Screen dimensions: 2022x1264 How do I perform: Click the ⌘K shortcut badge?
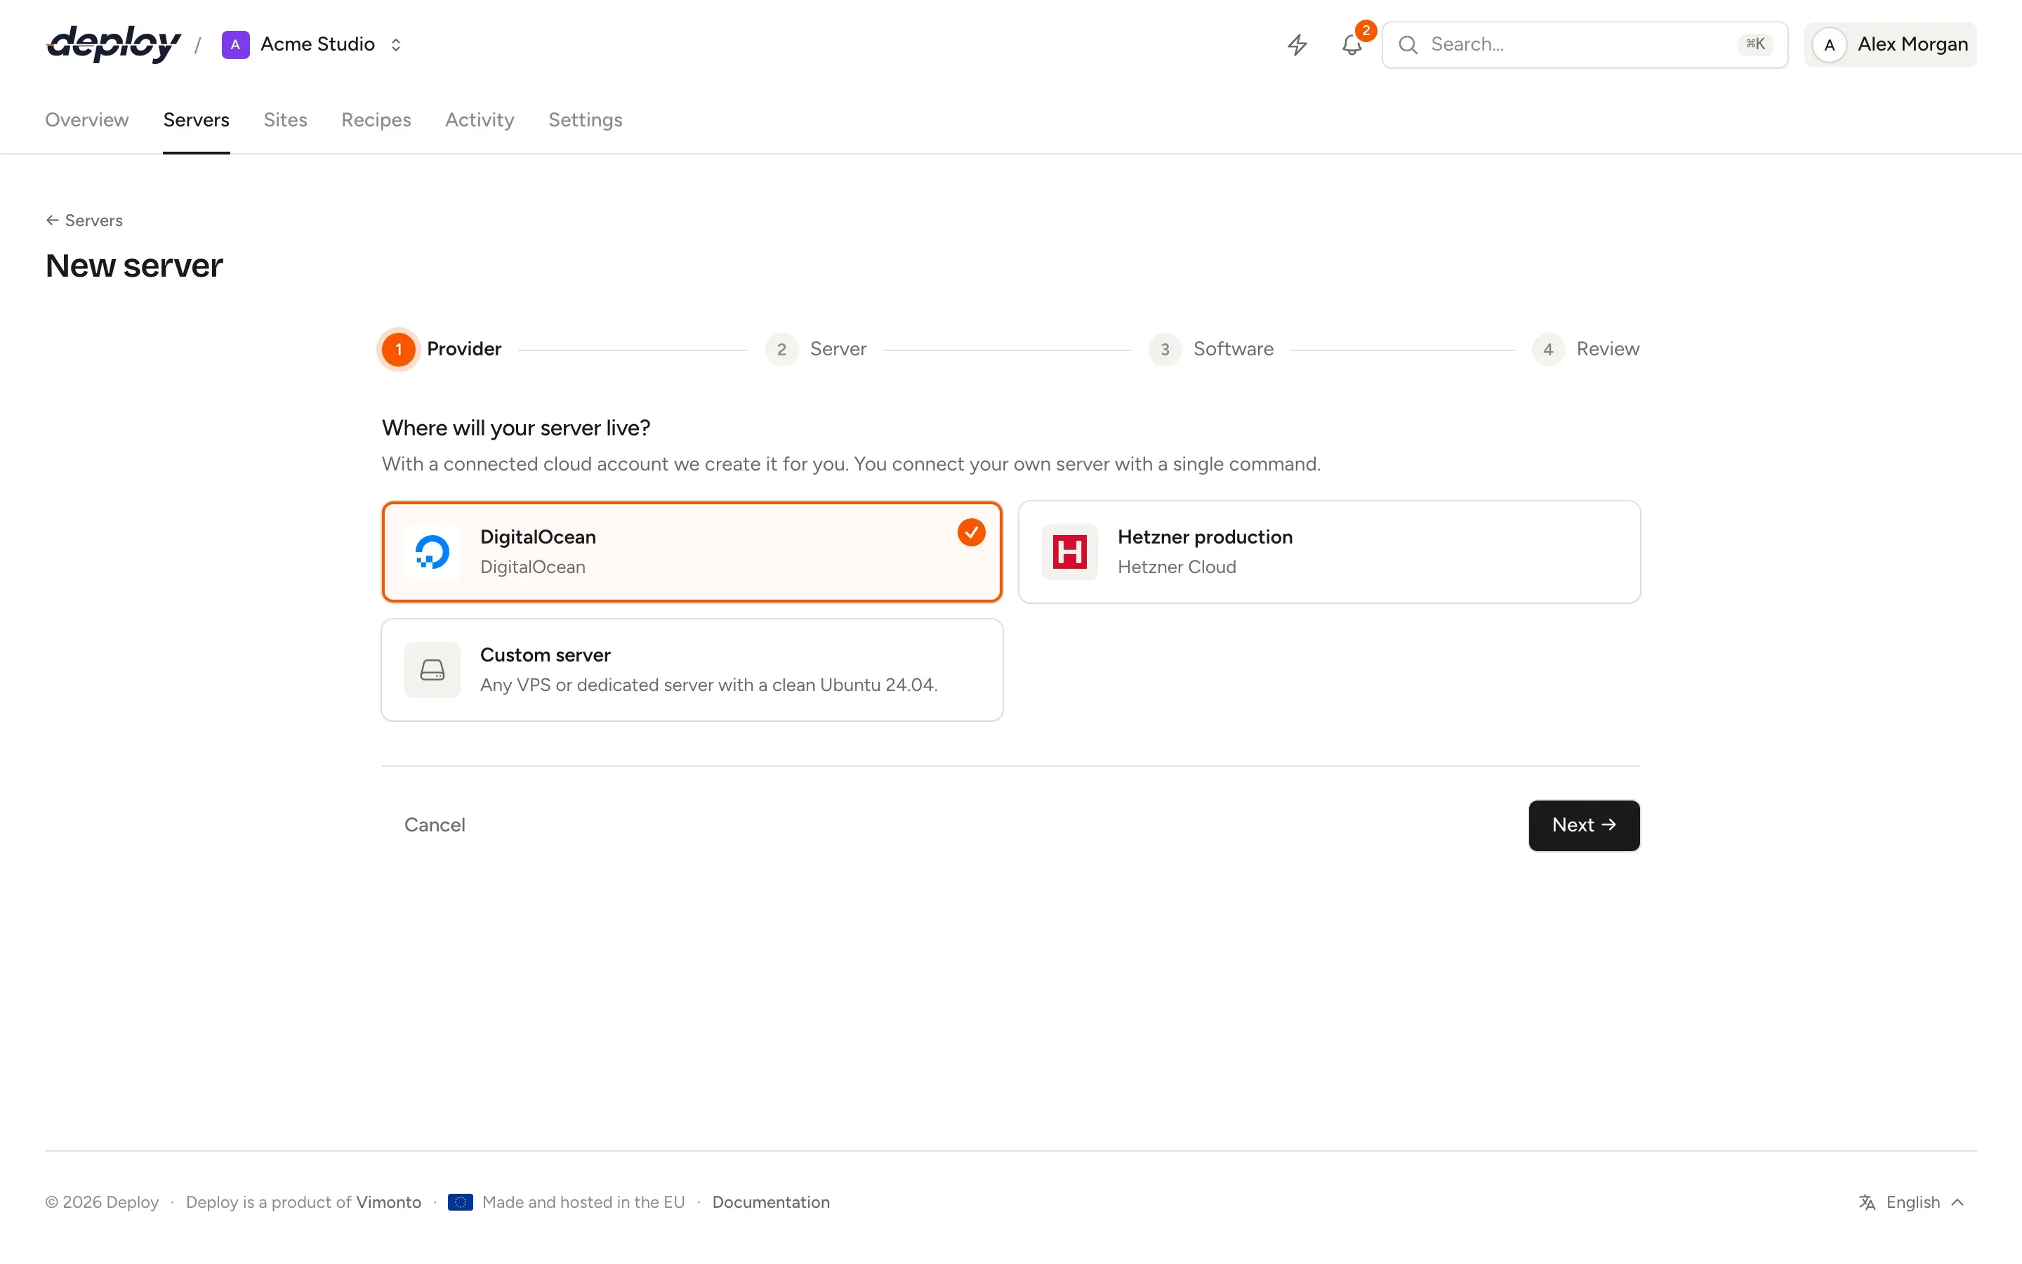pos(1755,44)
